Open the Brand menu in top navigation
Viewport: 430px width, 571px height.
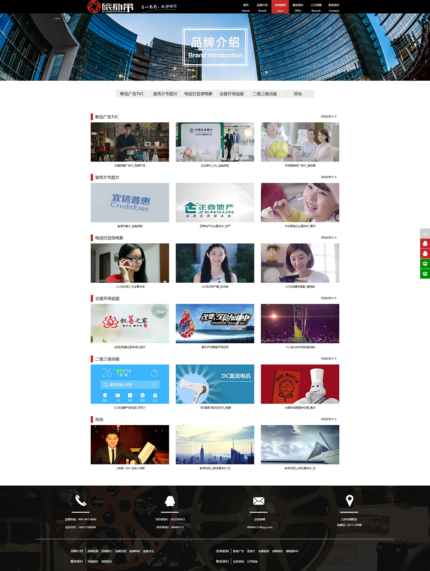click(x=262, y=8)
